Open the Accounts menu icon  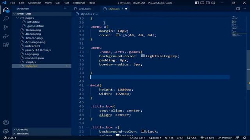(6, 122)
